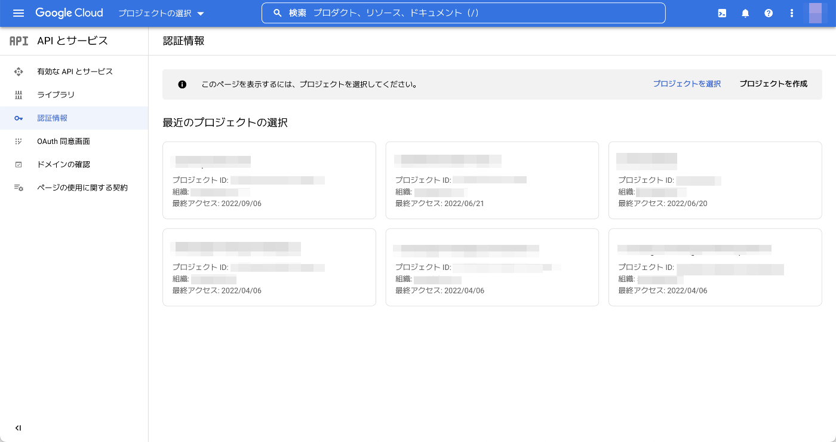Click the domain verification checkbox icon
The width and height of the screenshot is (836, 442).
click(19, 164)
